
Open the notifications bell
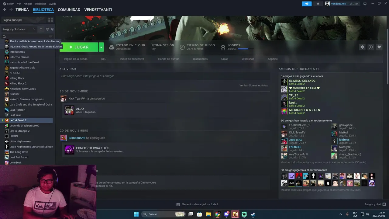(x=318, y=4)
